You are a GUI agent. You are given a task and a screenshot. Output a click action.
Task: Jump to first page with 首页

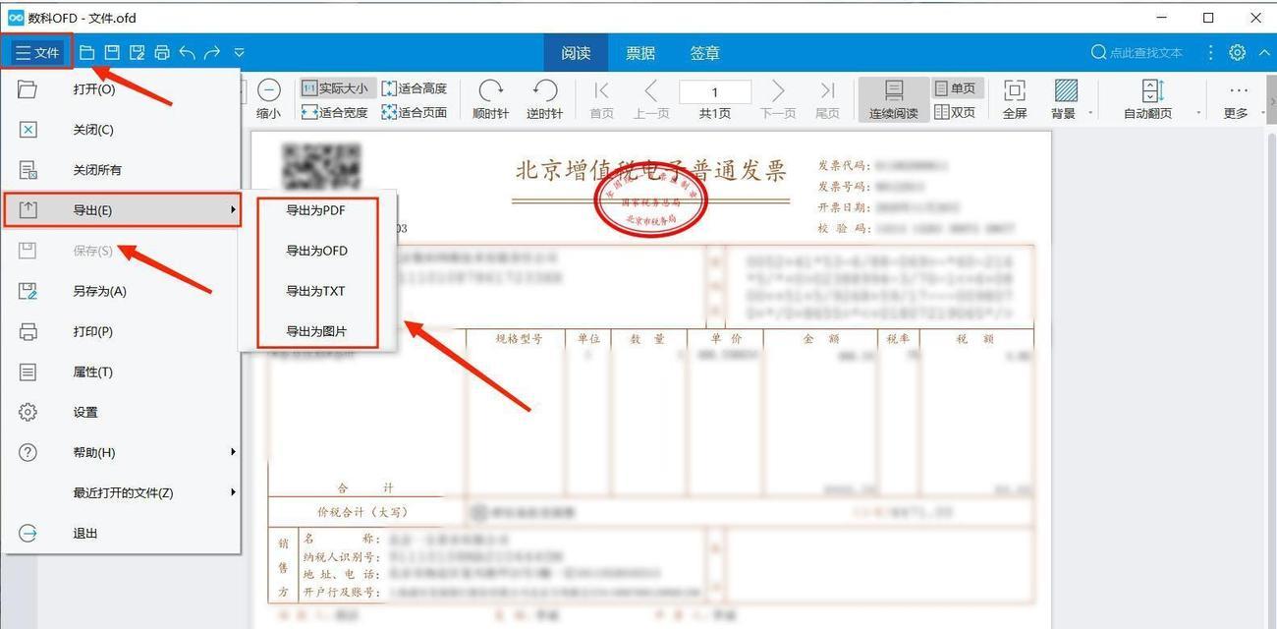click(x=601, y=99)
